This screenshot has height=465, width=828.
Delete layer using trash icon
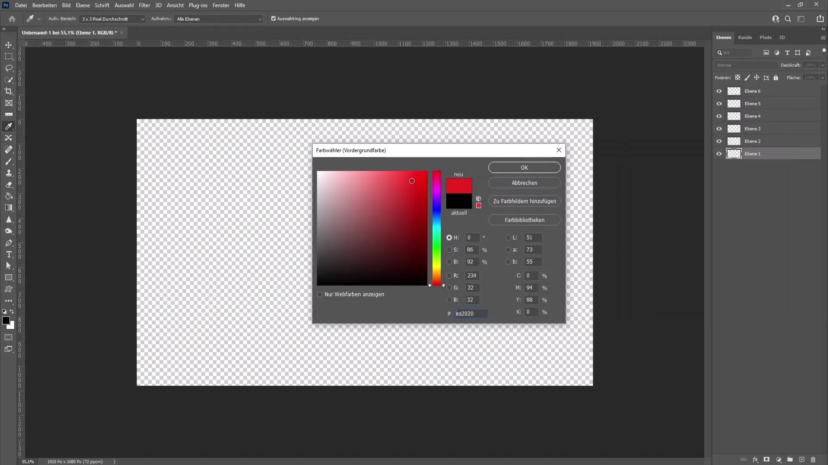tap(813, 460)
